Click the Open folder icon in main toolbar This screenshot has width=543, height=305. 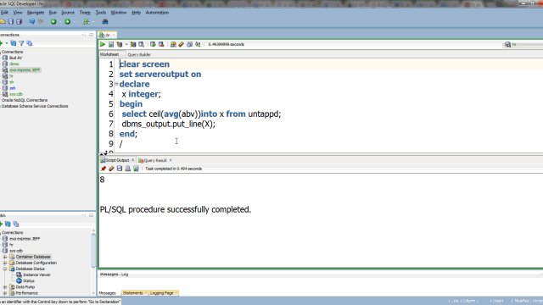[x=3, y=21]
